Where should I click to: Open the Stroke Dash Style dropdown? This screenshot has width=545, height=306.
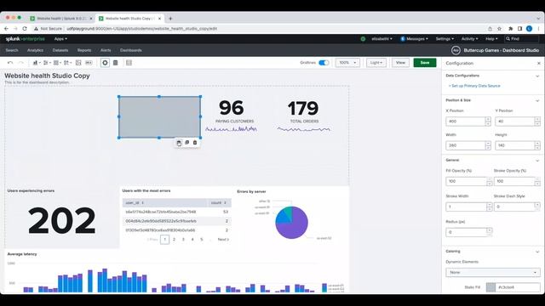[x=517, y=207]
